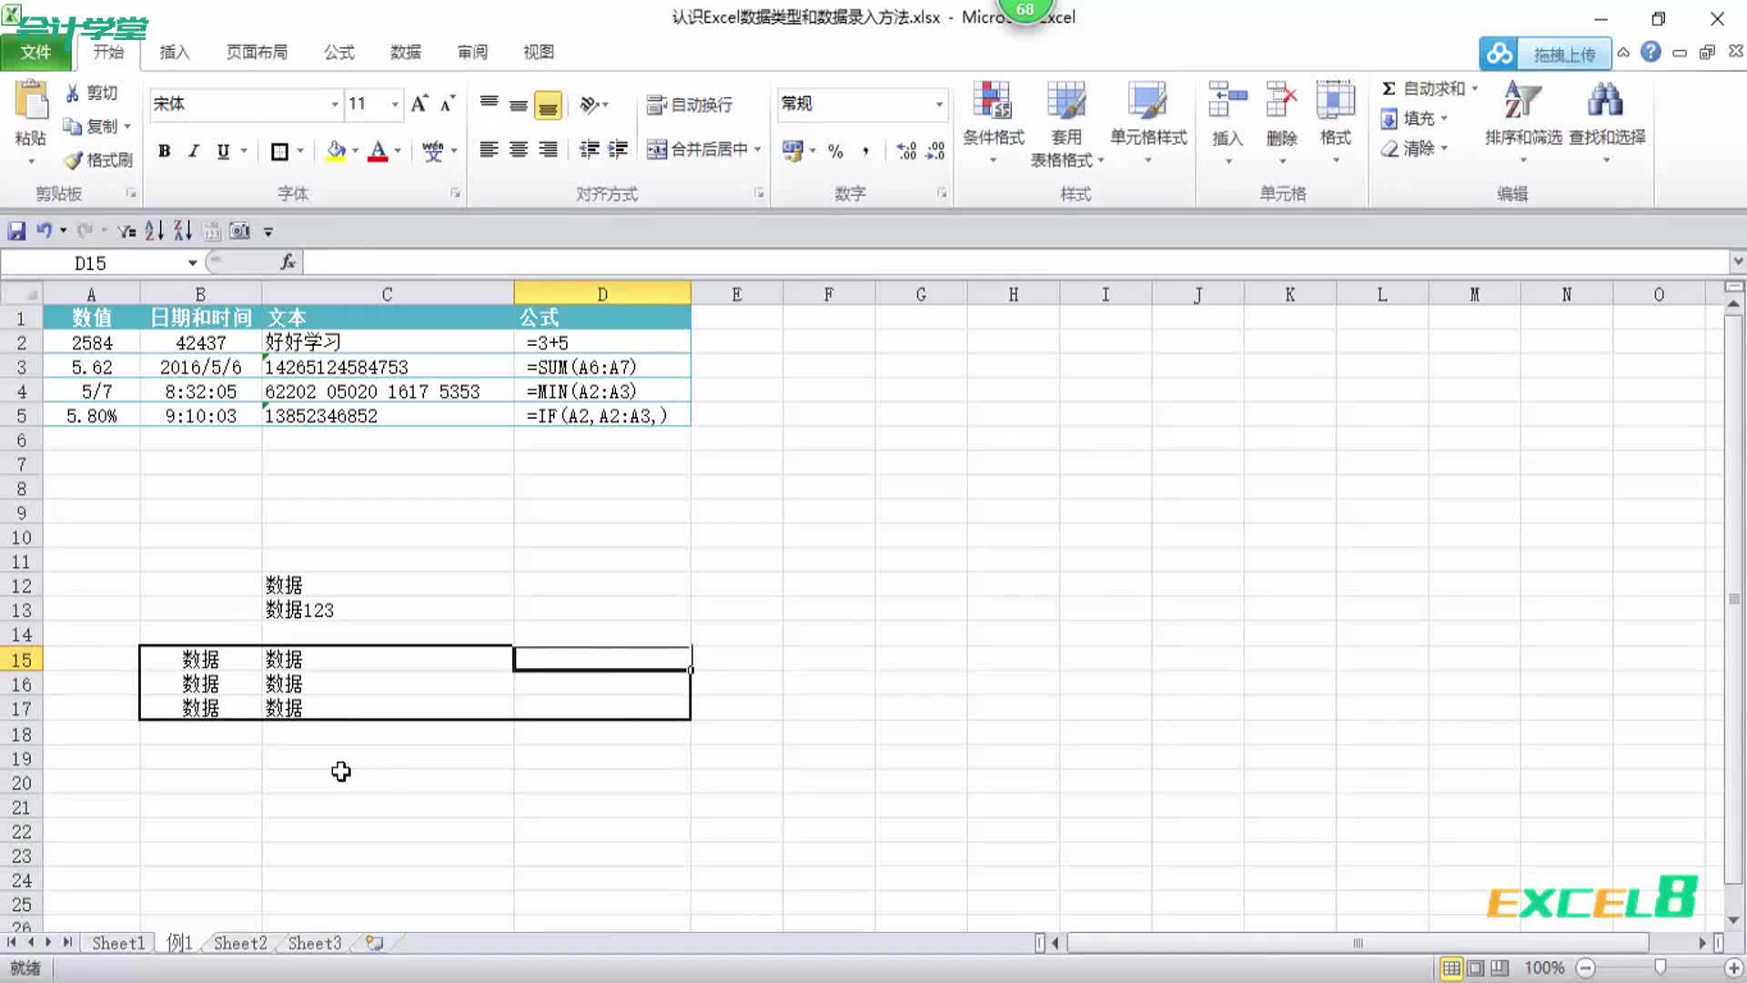Click the Conditional Formatting icon
Image resolution: width=1747 pixels, height=983 pixels.
(x=992, y=102)
